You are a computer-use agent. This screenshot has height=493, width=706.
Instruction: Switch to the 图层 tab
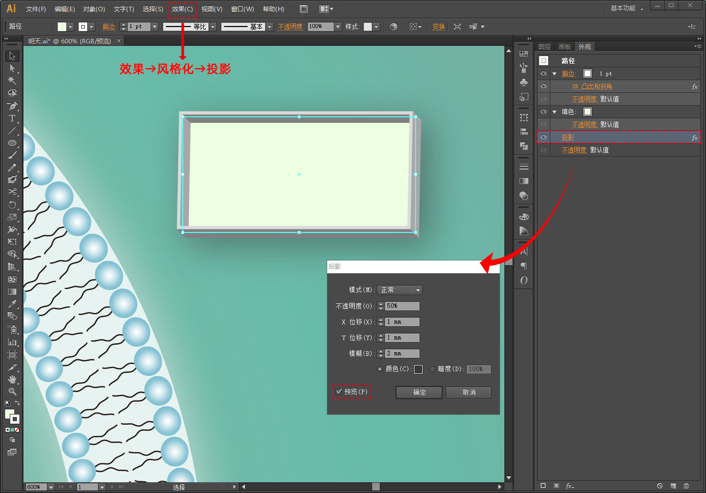(545, 46)
